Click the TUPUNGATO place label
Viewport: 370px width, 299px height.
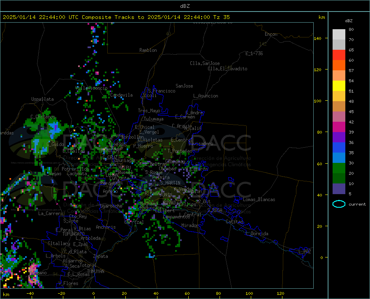pos(74,234)
